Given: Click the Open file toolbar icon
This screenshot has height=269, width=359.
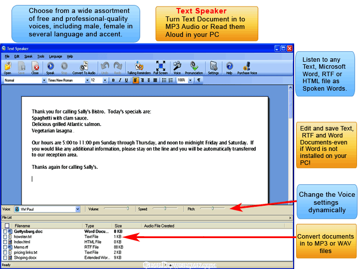Looking at the screenshot, I should 7,67.
